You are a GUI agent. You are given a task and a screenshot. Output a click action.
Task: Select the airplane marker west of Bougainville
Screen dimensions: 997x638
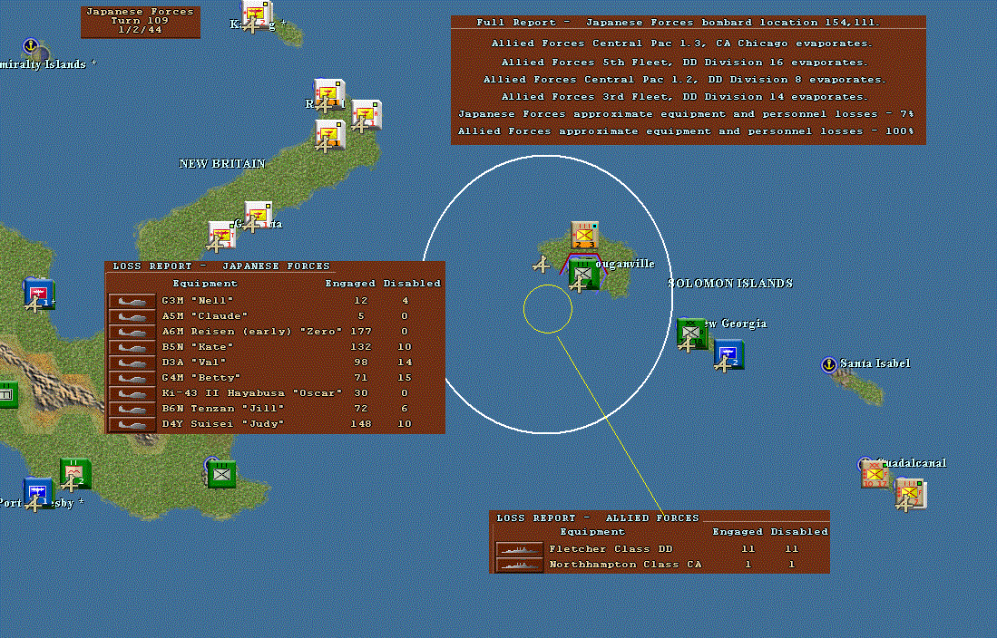(541, 264)
